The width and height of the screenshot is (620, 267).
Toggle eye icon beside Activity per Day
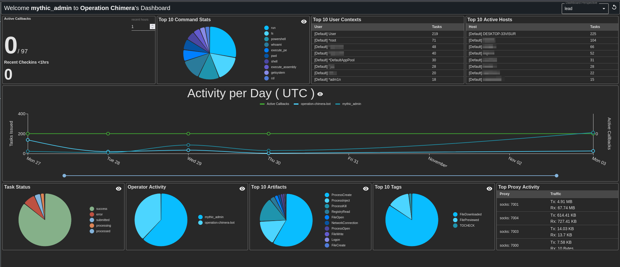point(320,94)
